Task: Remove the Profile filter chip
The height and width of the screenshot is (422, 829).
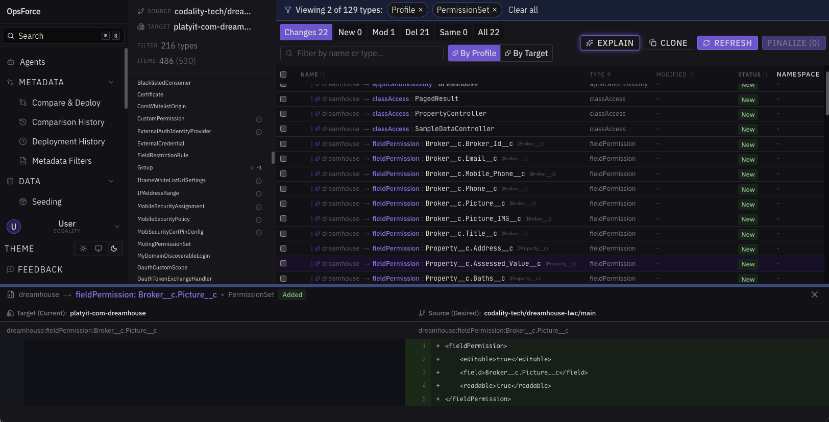Action: tap(421, 10)
